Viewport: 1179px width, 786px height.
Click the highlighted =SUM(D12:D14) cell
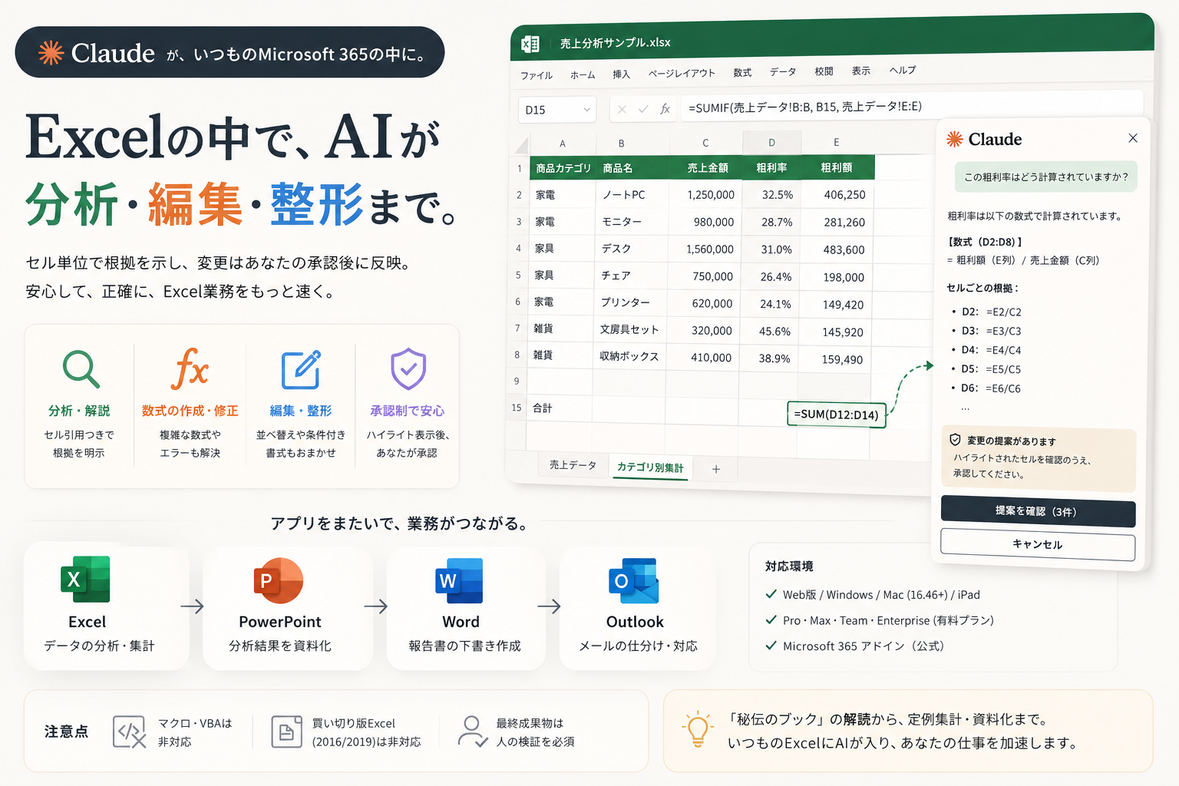click(x=836, y=414)
